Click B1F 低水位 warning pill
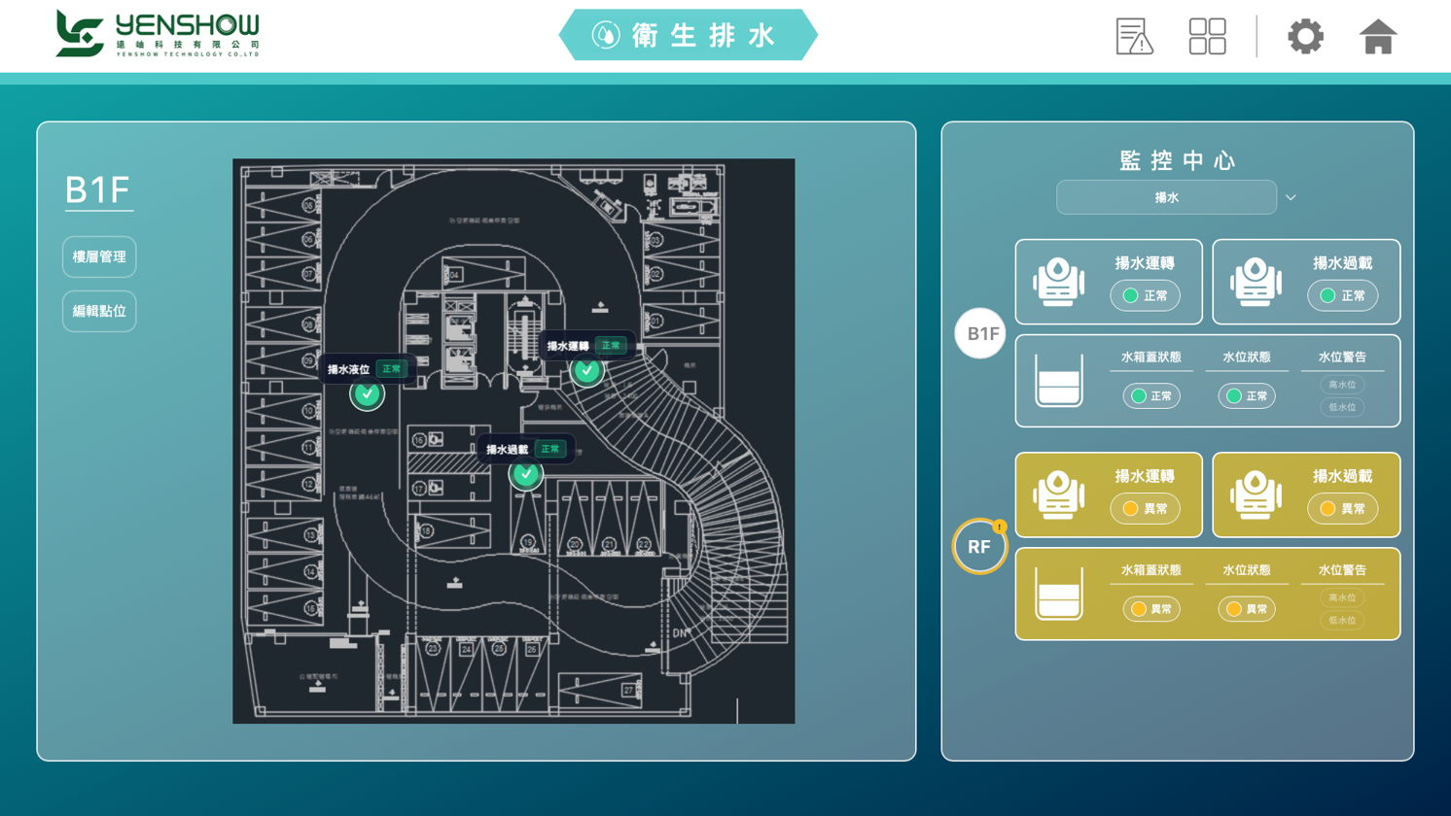Image resolution: width=1451 pixels, height=816 pixels. tap(1342, 408)
